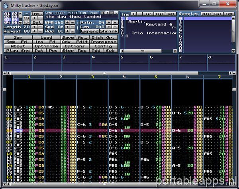Toggle Rec record mode
The image size is (239, 189).
[82, 51]
